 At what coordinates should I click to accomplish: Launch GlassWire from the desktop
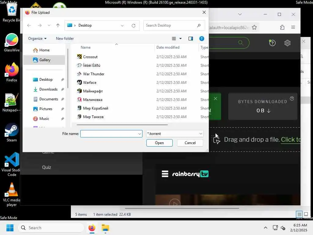[12, 43]
